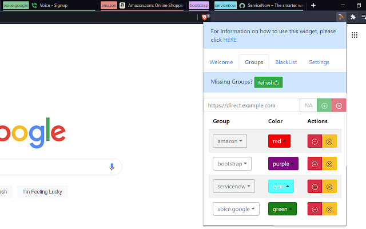Expand the bootstrap group dropdown

(x=232, y=164)
